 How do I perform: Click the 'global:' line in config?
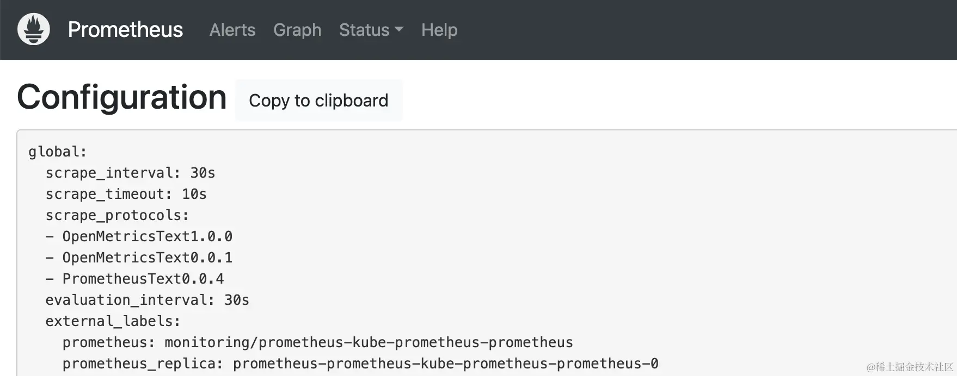tap(58, 152)
